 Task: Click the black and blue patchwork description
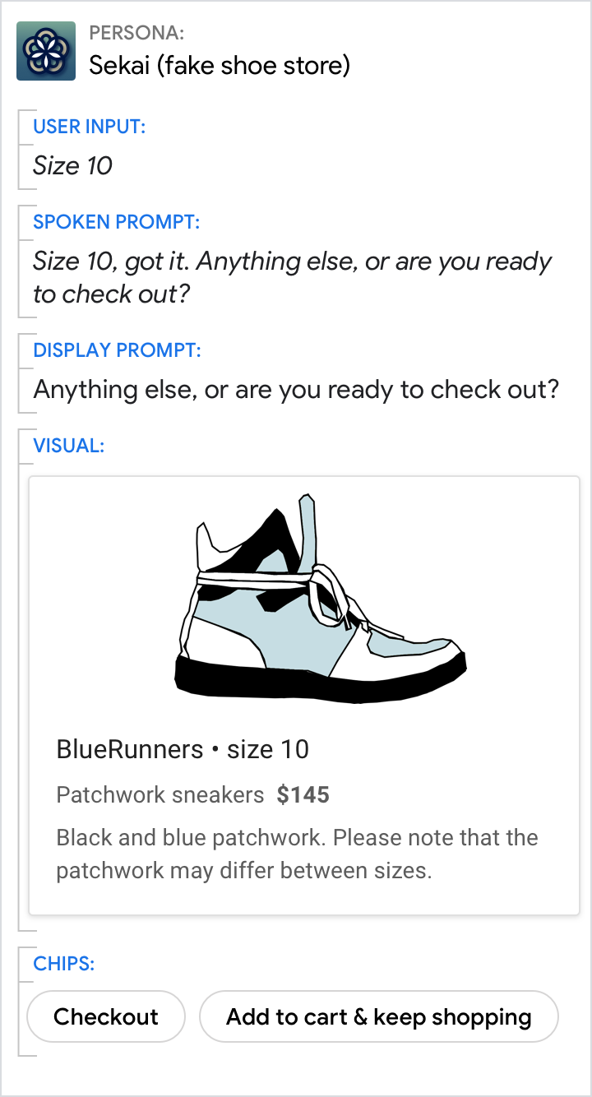tap(297, 854)
